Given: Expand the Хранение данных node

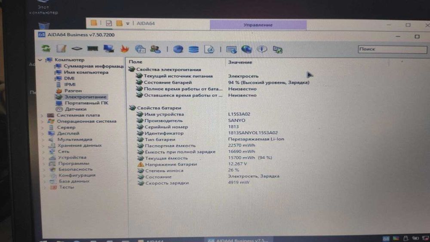Looking at the screenshot, I should point(43,146).
